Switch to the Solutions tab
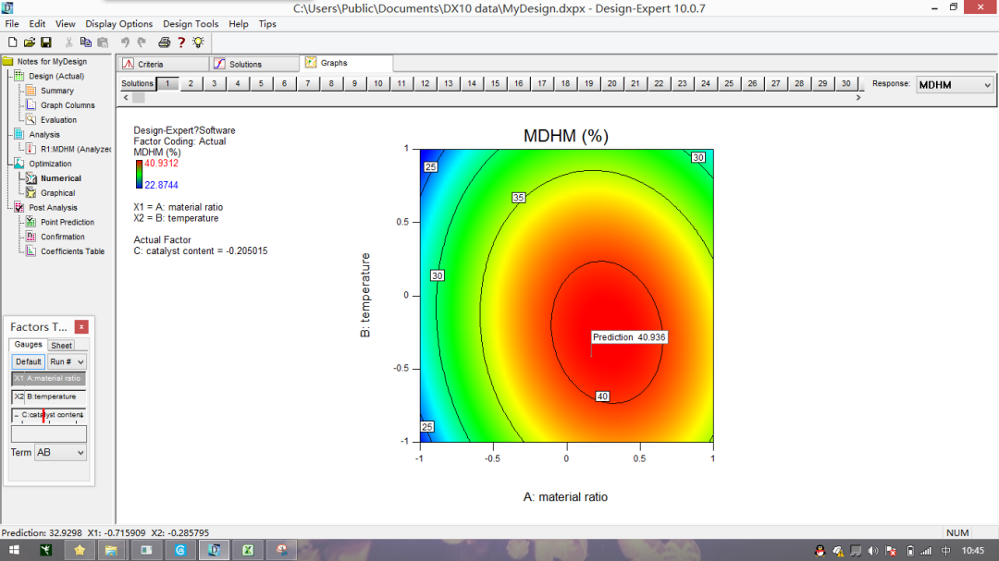 click(255, 65)
